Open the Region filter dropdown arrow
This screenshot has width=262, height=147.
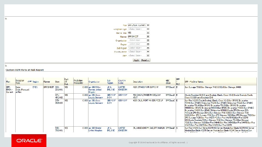[148, 44]
